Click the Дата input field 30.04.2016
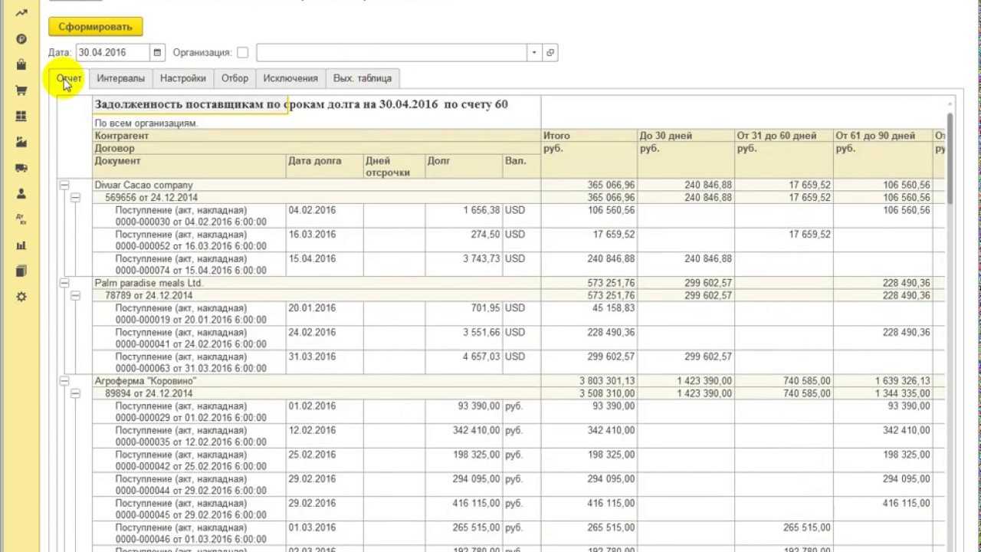The width and height of the screenshot is (981, 552). point(113,53)
